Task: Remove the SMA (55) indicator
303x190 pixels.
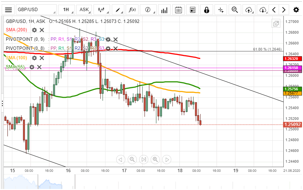Action: [x=39, y=67]
